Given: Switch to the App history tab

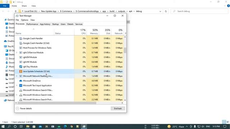Looking at the screenshot, I should [45, 24].
